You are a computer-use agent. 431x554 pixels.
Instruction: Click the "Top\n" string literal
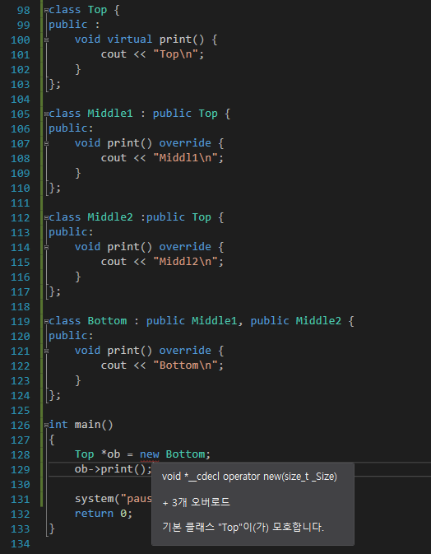(x=175, y=54)
